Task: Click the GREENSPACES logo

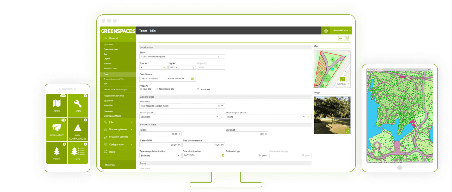Action: click(x=118, y=31)
